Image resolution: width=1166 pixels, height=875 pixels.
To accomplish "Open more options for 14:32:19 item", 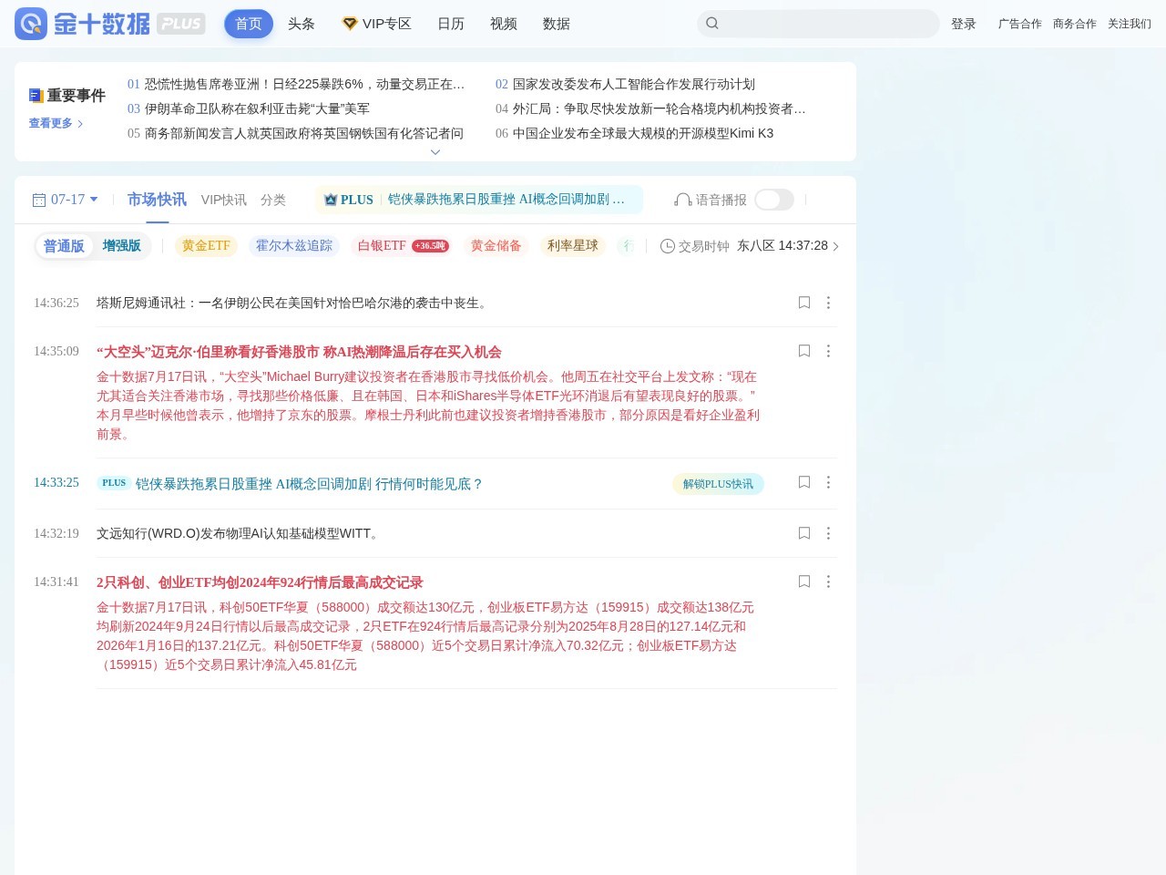I will tap(828, 533).
